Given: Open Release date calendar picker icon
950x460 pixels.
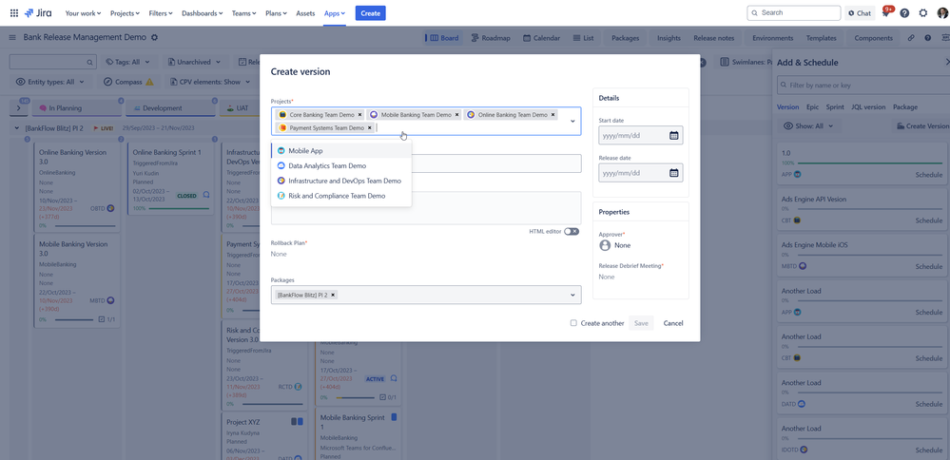Looking at the screenshot, I should [x=673, y=173].
